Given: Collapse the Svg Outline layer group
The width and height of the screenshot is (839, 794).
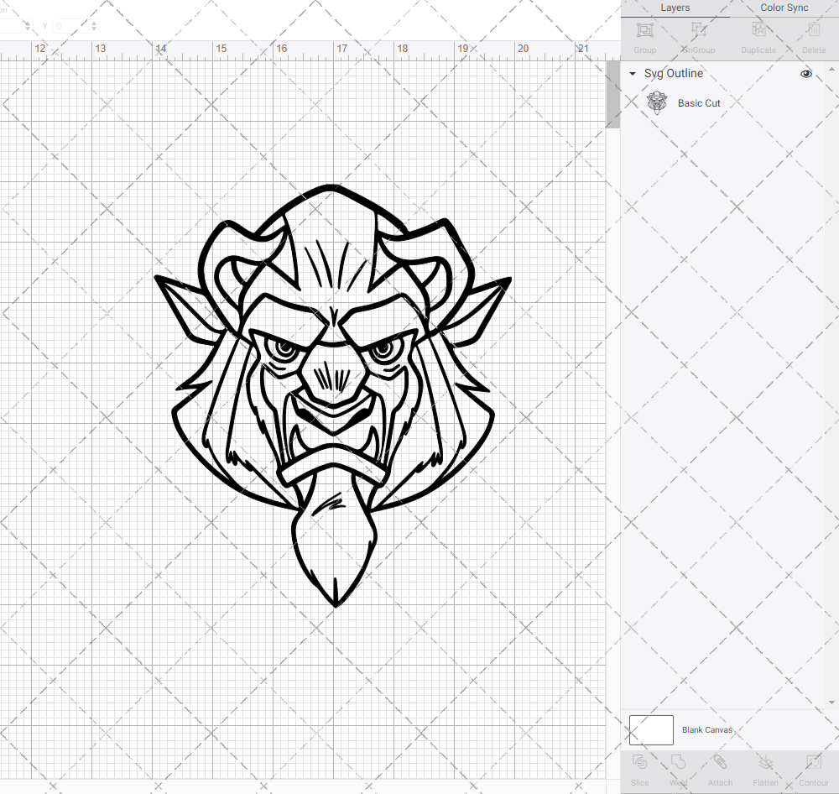Looking at the screenshot, I should click(x=632, y=74).
